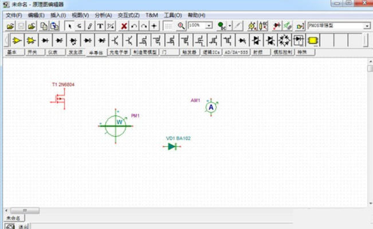This screenshot has height=229, width=373.
Task: Select the 半导体 component tab
Action: tap(96, 53)
